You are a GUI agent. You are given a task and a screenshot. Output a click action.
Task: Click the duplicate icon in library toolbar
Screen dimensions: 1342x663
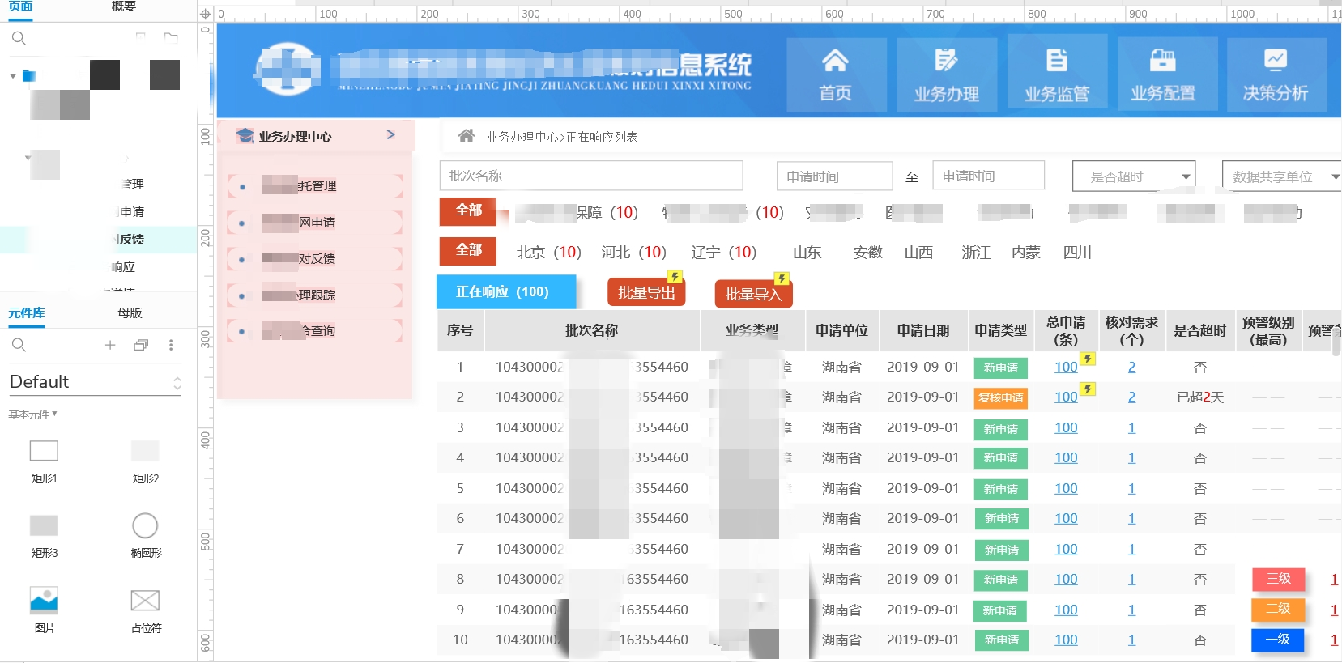141,345
